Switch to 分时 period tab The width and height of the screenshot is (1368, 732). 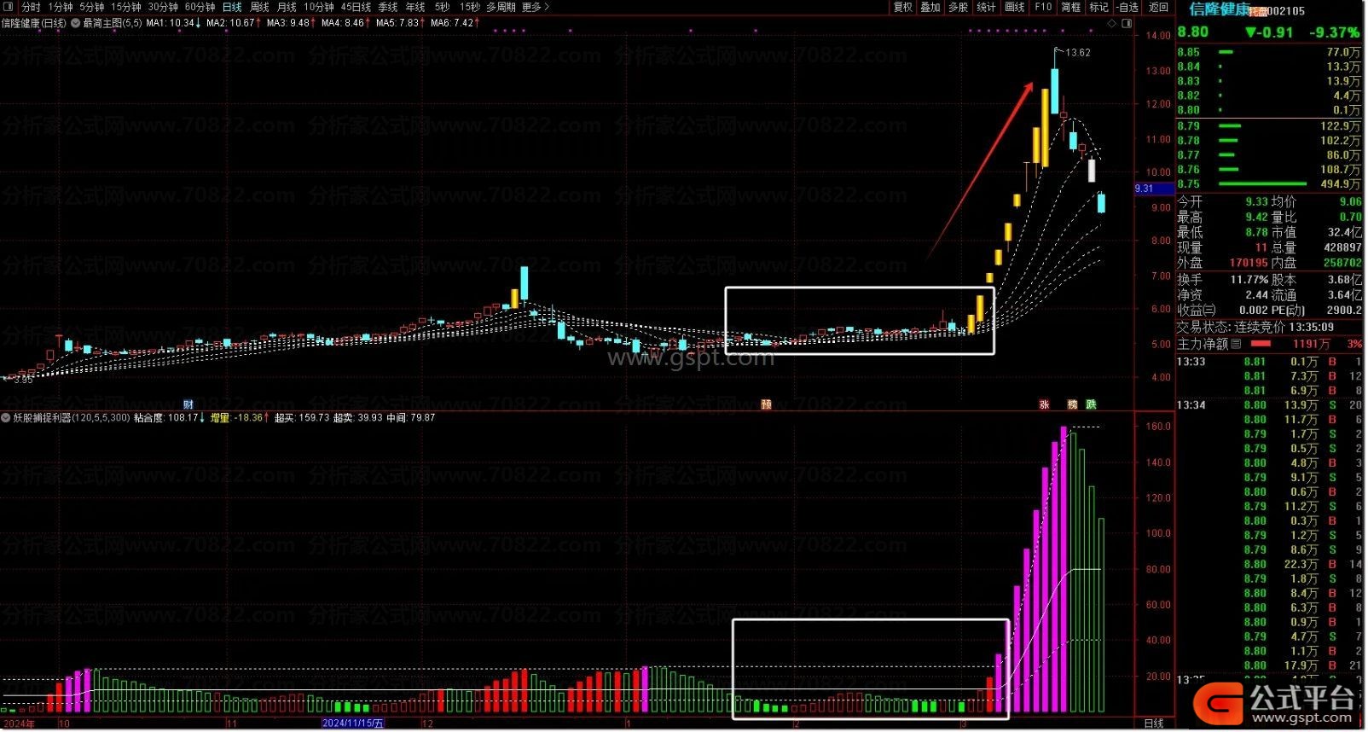(30, 7)
